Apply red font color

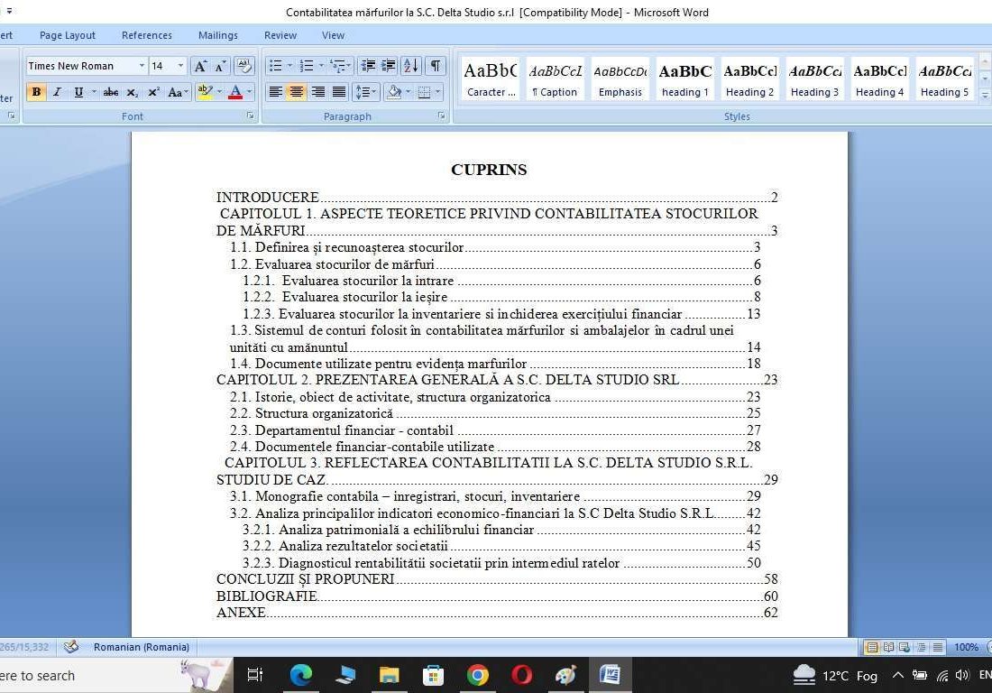(x=235, y=92)
